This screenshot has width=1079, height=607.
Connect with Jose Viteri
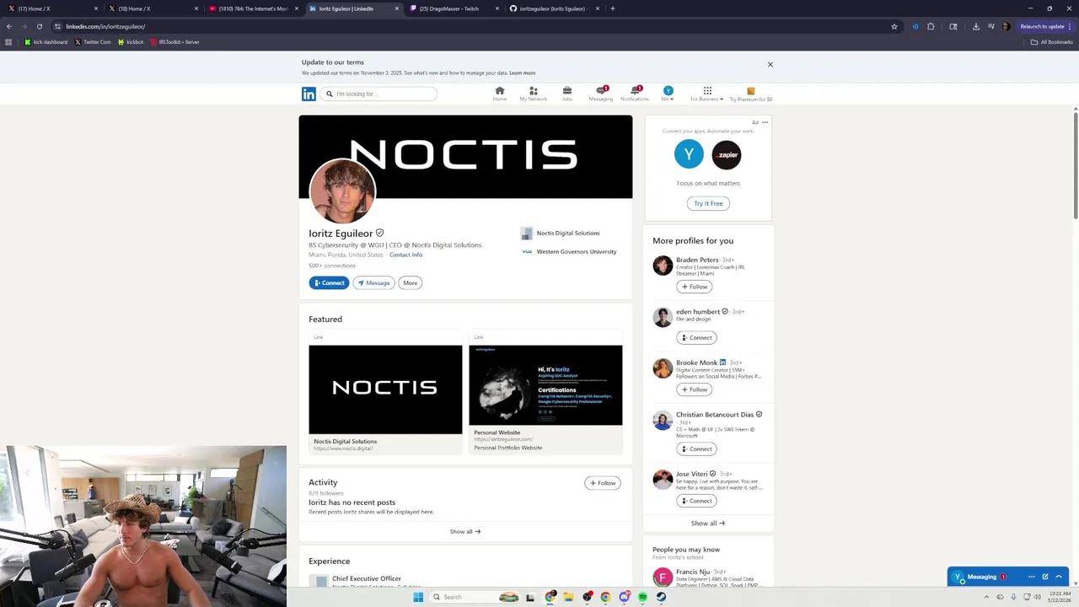tap(696, 501)
